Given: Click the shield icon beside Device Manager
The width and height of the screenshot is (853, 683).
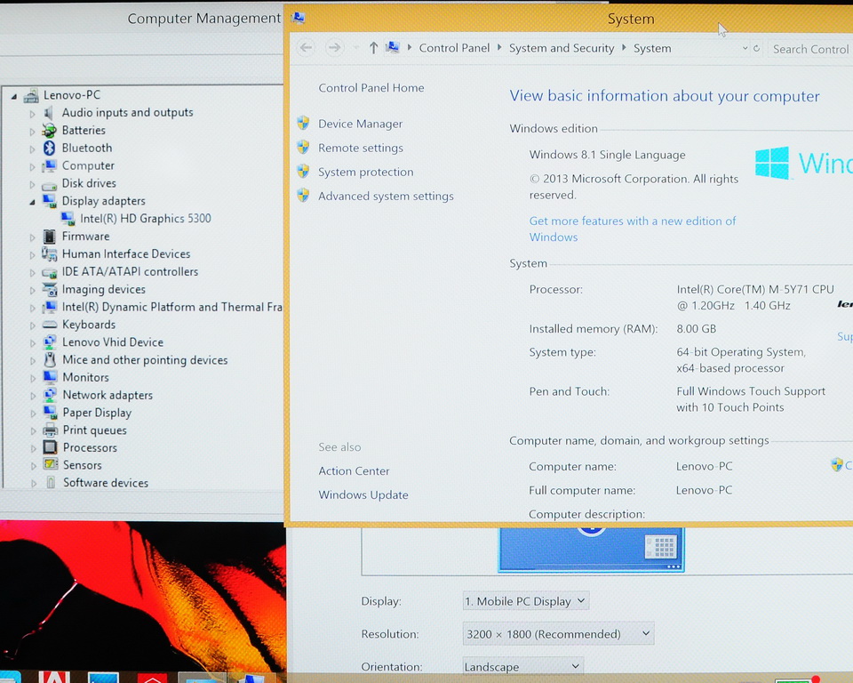Looking at the screenshot, I should (x=303, y=123).
